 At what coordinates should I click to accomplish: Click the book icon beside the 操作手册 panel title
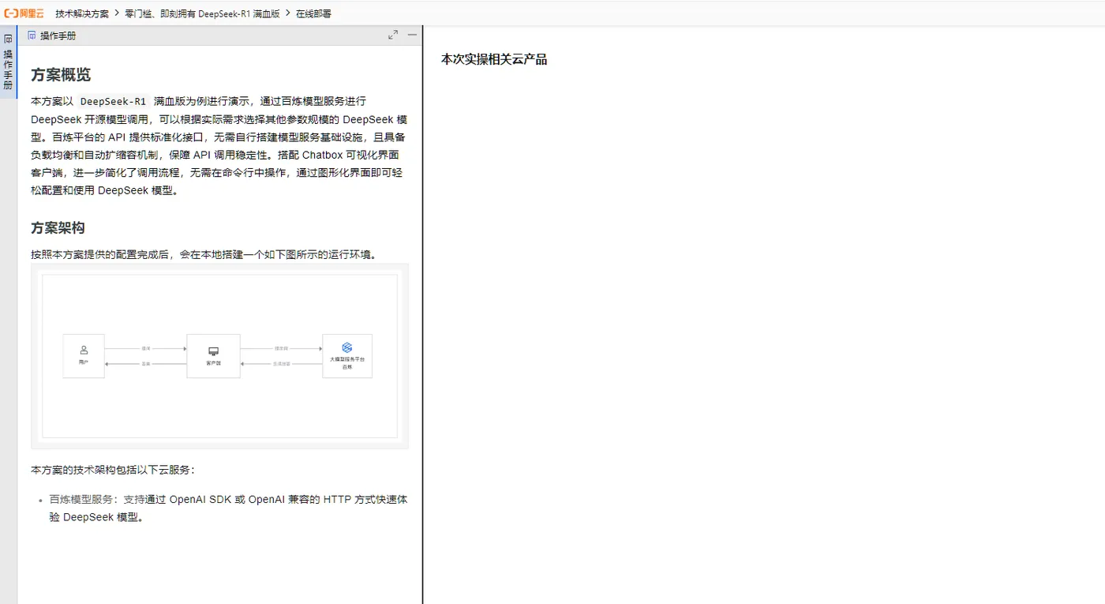32,36
